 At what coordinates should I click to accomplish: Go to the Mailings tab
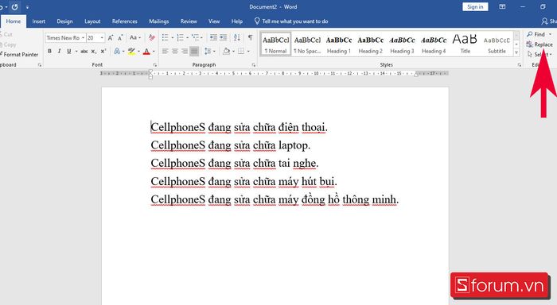tap(159, 21)
